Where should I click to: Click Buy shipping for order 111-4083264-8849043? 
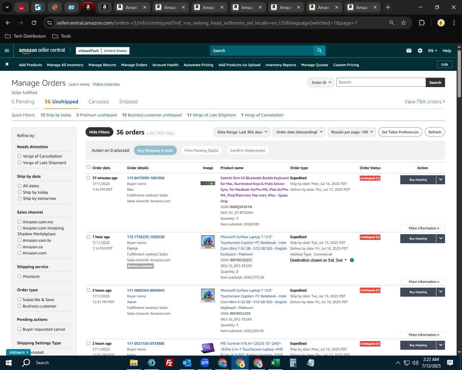[418, 292]
